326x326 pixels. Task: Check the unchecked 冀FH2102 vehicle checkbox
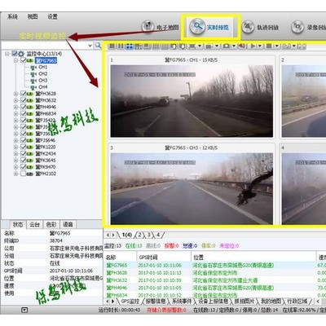pos(23,174)
